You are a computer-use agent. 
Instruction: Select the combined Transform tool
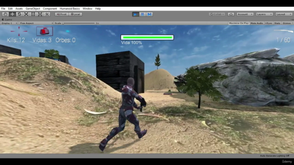pyautogui.click(x=40, y=14)
